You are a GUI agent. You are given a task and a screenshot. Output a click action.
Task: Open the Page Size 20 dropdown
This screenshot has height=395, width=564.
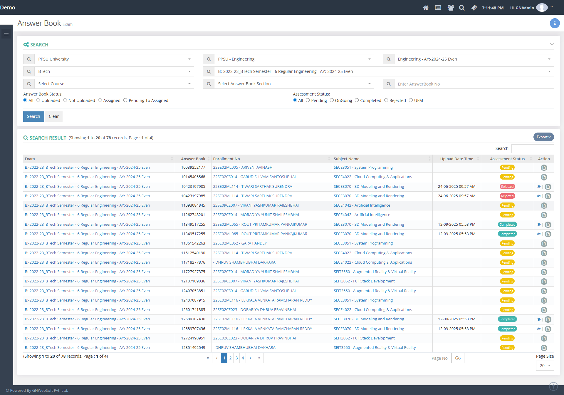click(x=545, y=366)
